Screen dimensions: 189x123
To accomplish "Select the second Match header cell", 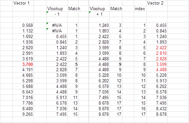I will pos(116,9).
